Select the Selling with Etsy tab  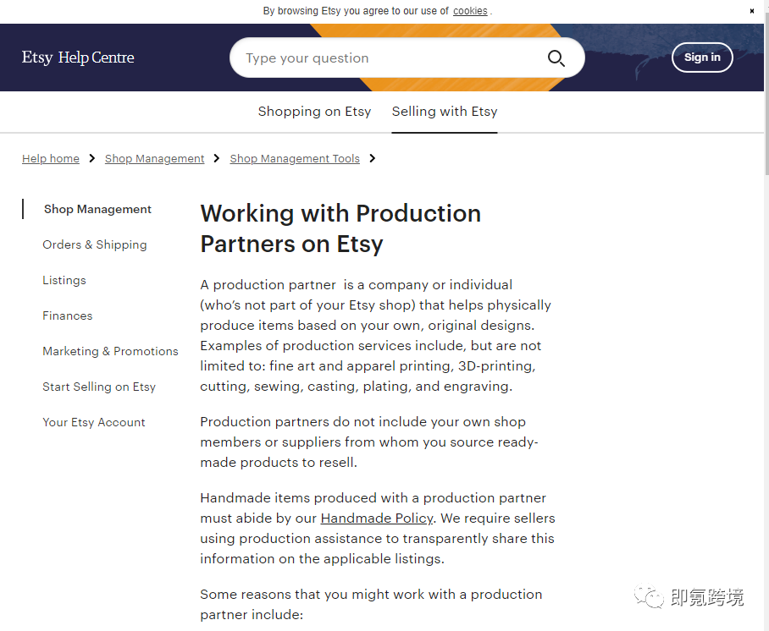tap(444, 112)
